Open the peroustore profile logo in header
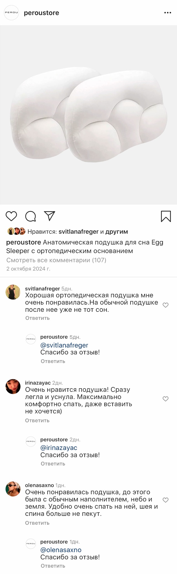 11,13
